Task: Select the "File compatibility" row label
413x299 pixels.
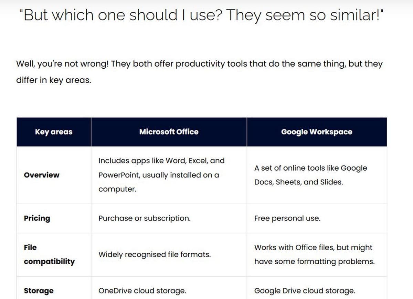Action: (49, 254)
